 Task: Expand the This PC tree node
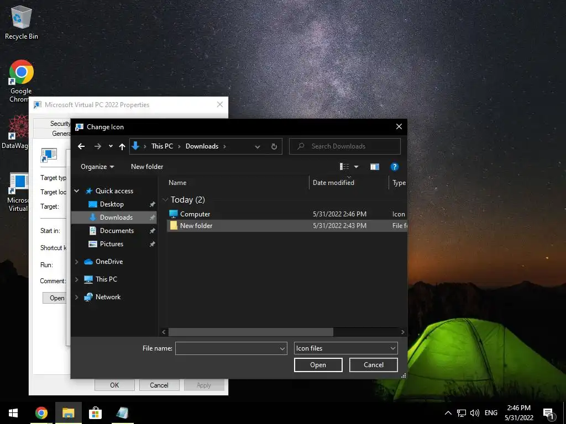coord(76,279)
